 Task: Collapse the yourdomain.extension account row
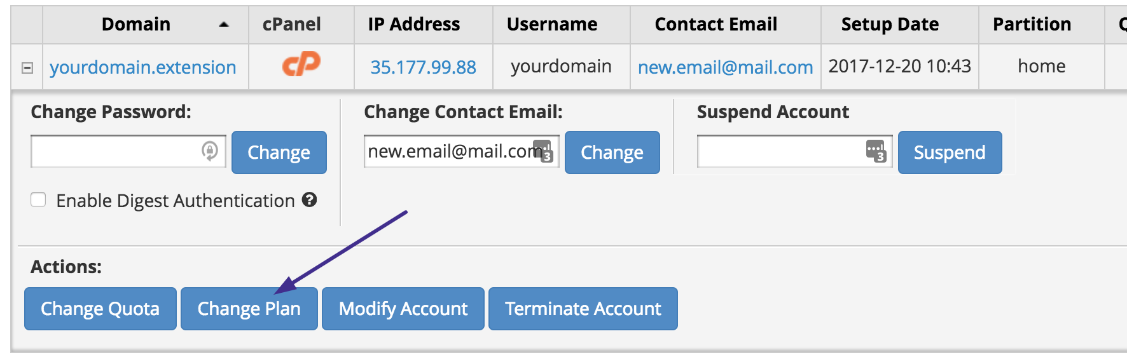(27, 67)
